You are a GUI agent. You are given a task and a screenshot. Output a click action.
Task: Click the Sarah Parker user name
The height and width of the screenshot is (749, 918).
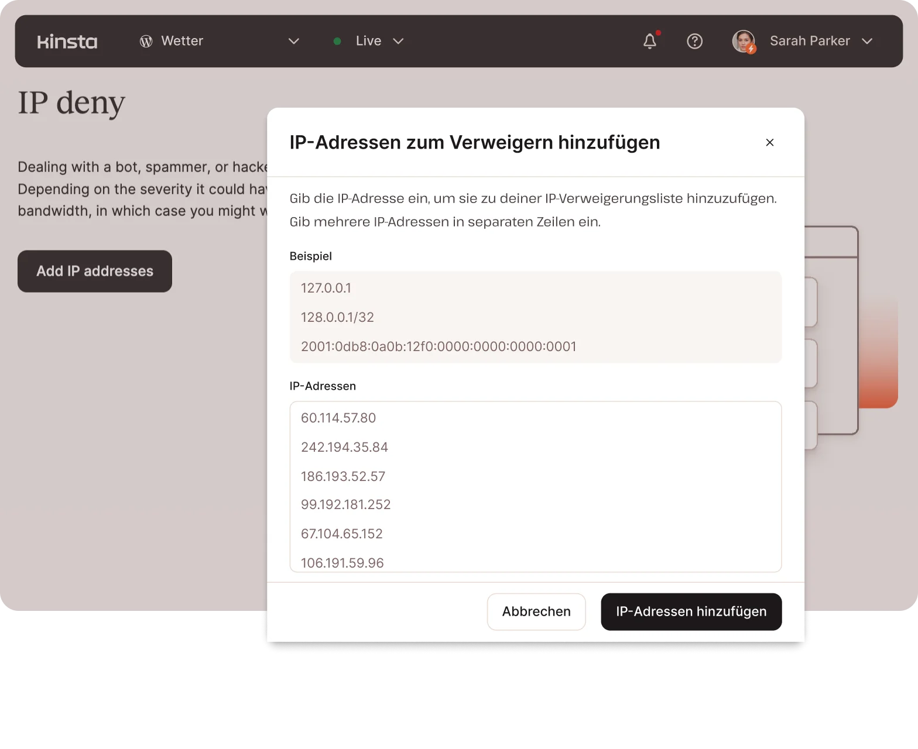pos(810,41)
